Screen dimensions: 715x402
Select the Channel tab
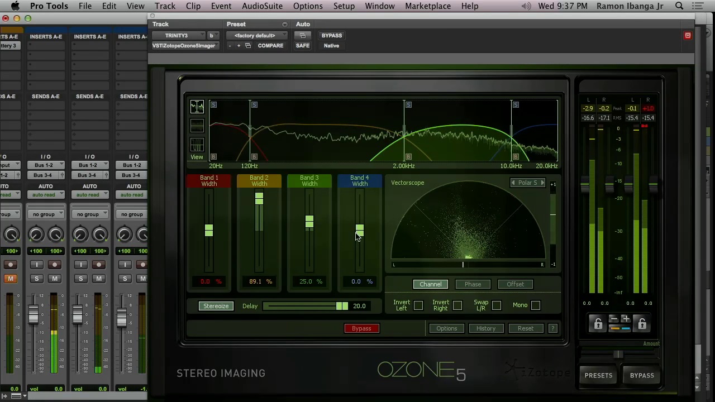pos(431,284)
